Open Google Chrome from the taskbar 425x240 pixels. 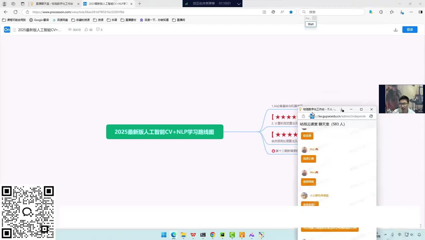tap(212, 235)
